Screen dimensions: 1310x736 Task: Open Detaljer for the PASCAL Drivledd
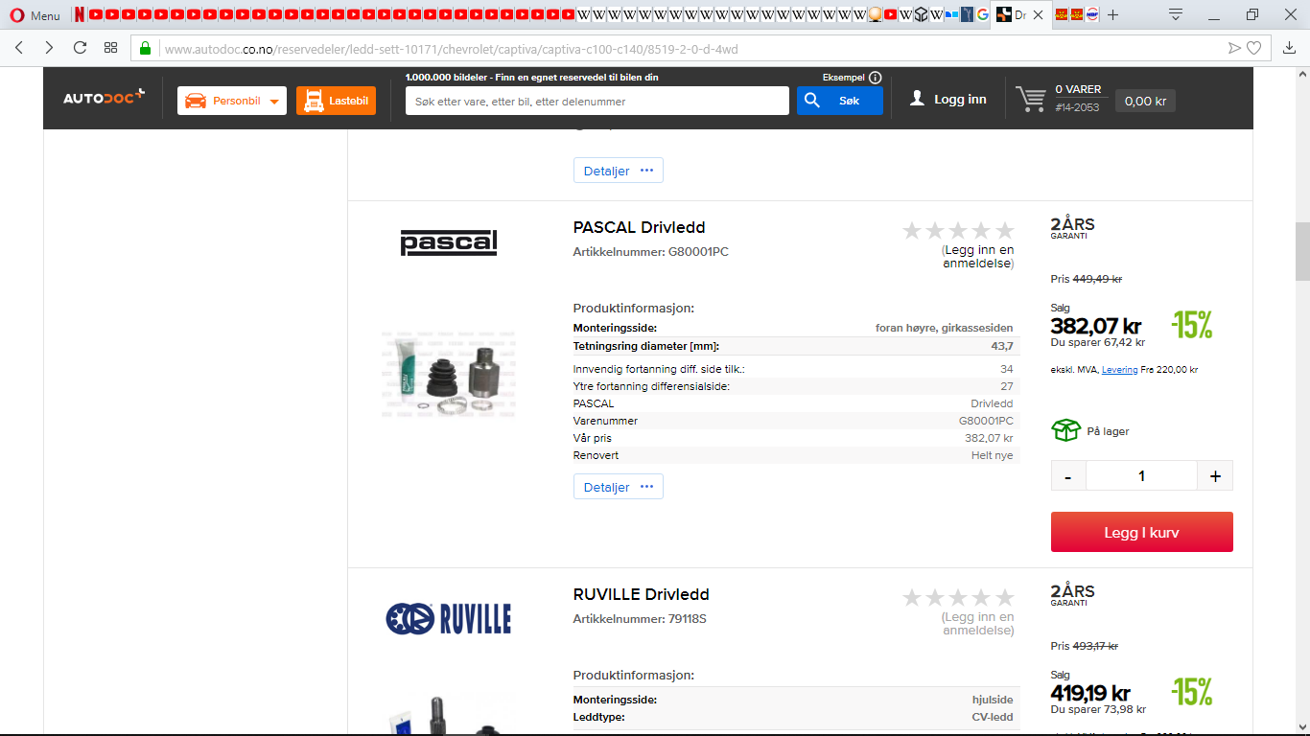(618, 487)
